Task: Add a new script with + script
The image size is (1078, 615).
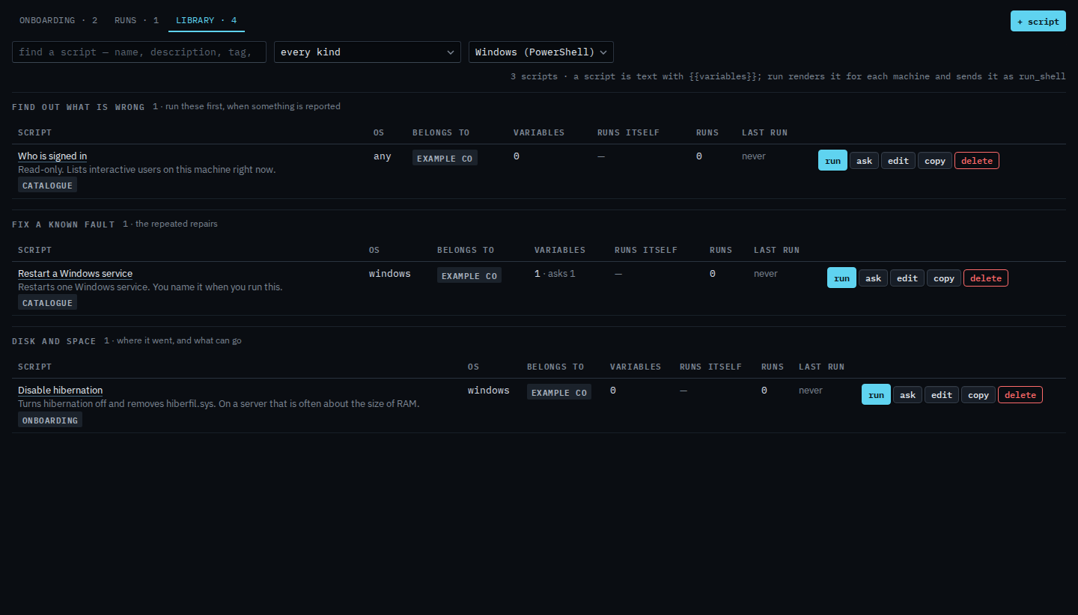Action: (x=1038, y=21)
